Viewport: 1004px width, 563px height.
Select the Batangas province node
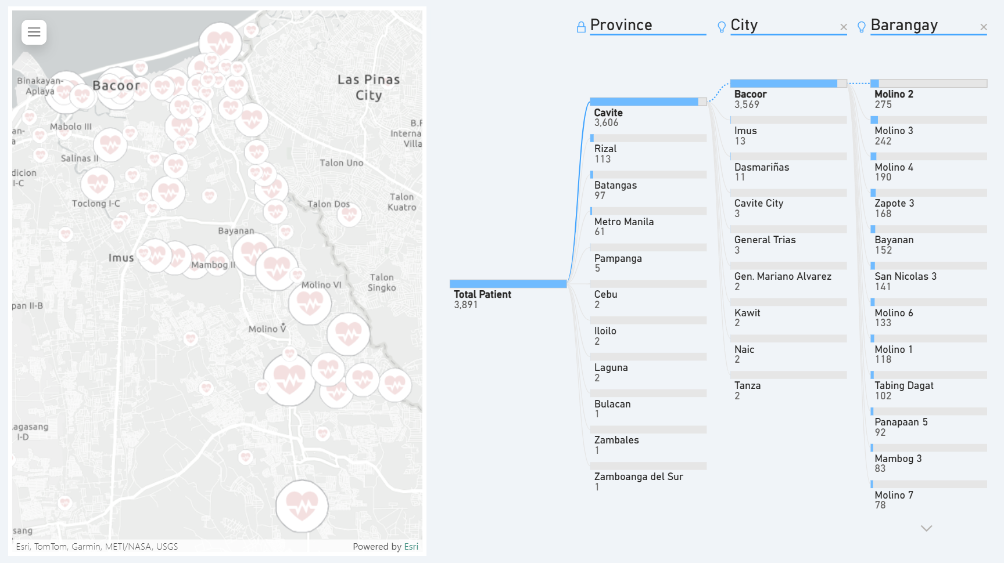[648, 186]
